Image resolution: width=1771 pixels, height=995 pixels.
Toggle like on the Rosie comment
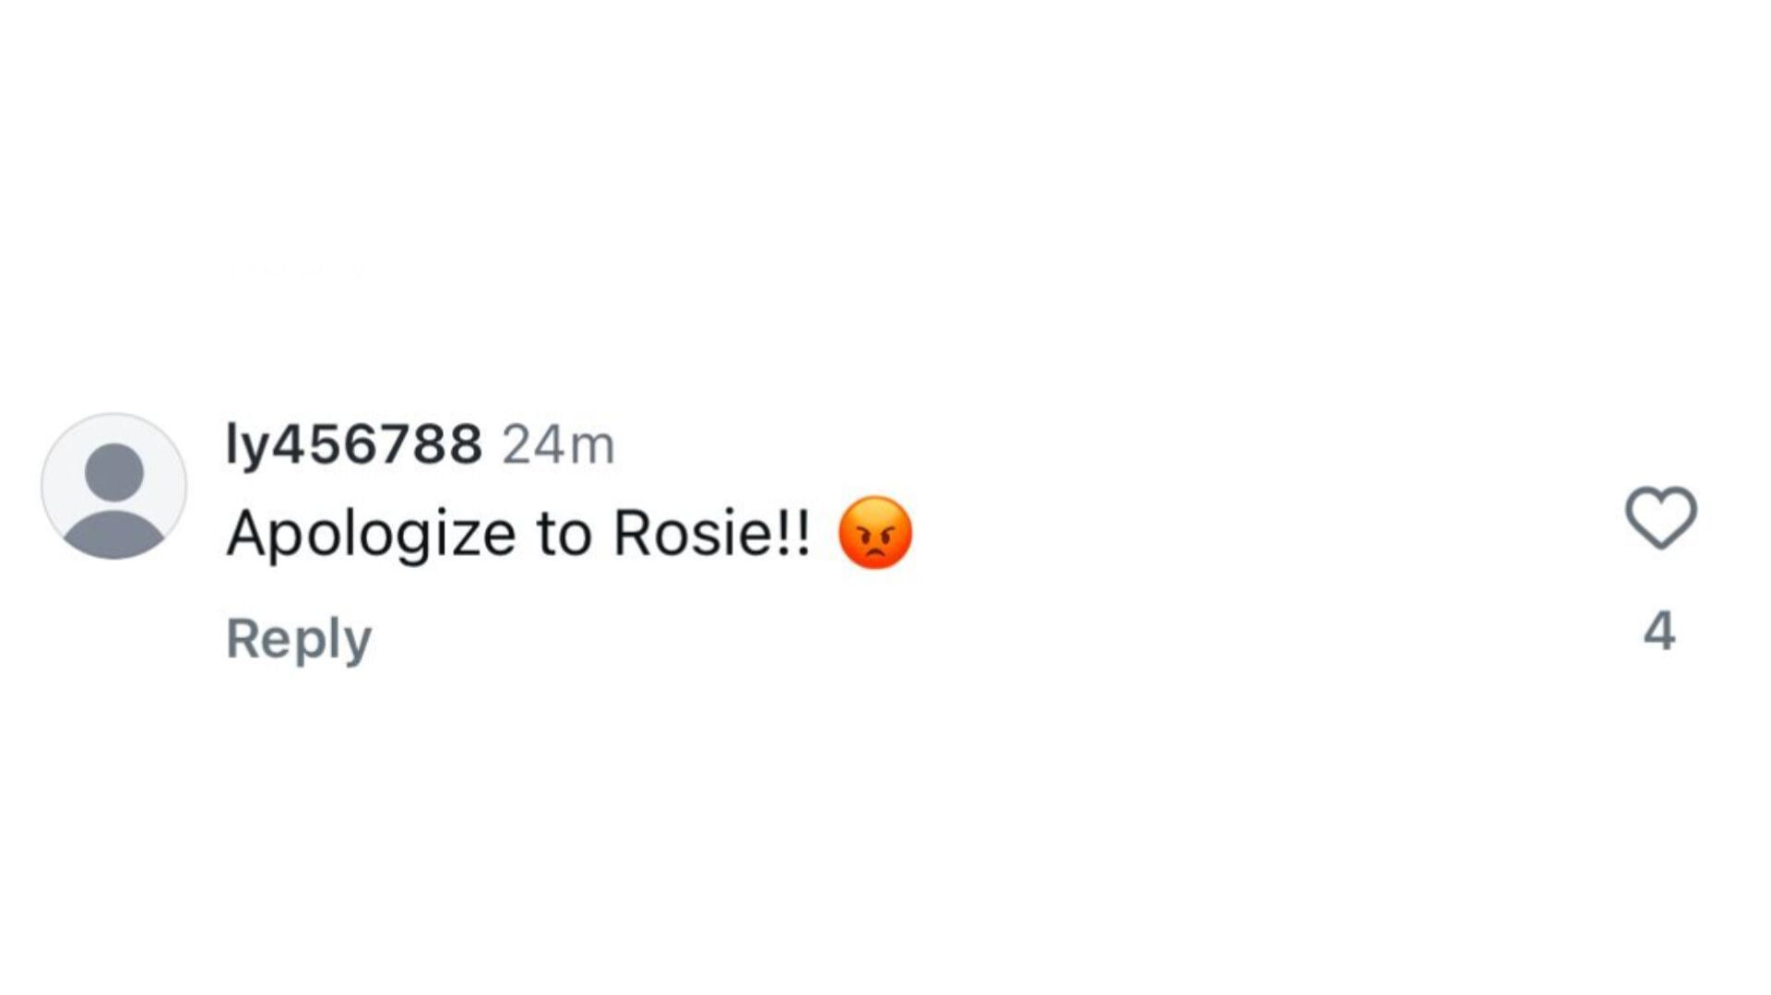pos(1660,517)
